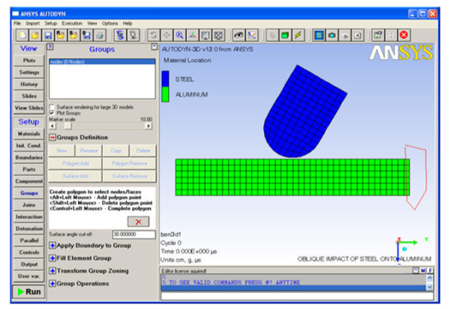
Task: Click the eye view icon in toolbar
Action: pyautogui.click(x=239, y=35)
